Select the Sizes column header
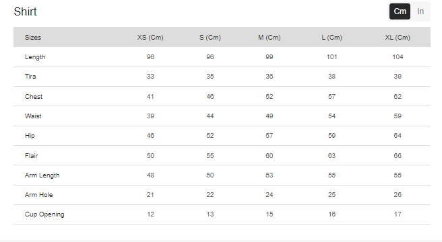This screenshot has width=442, height=242. (x=33, y=38)
